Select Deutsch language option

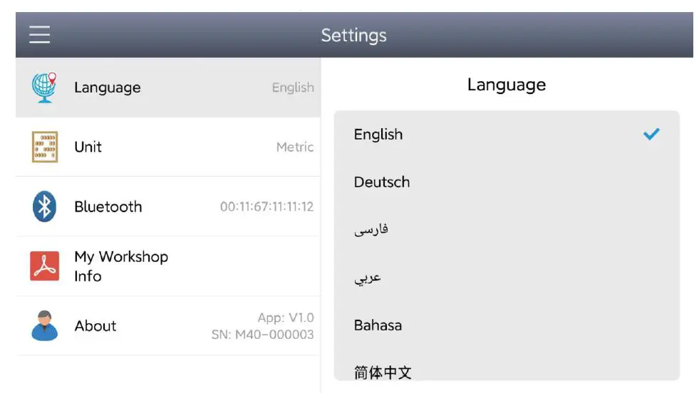pos(382,182)
